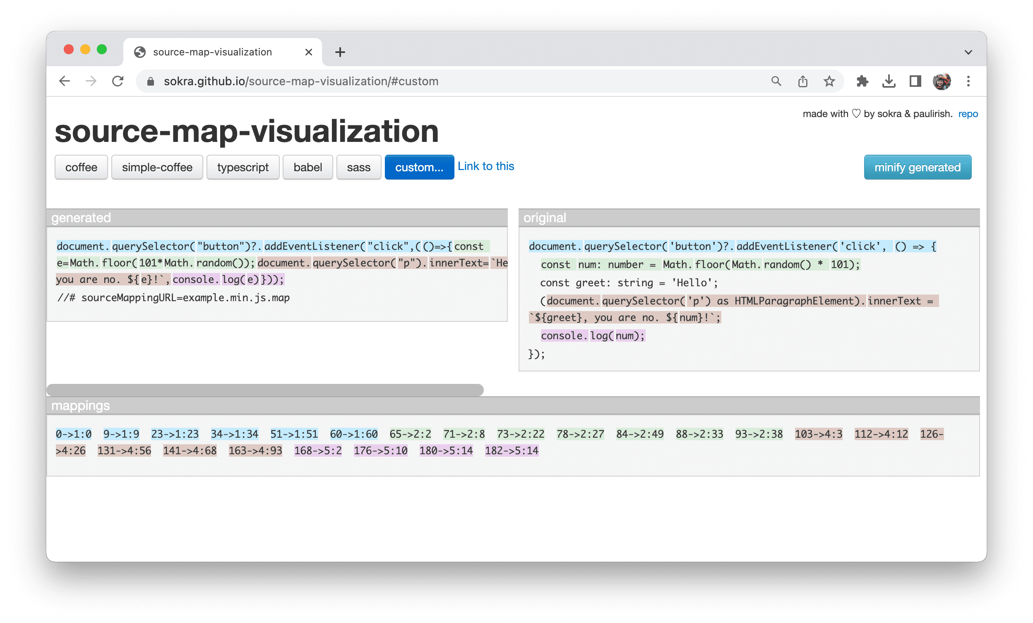
Task: Click the 'custom...' active tab
Action: [417, 167]
